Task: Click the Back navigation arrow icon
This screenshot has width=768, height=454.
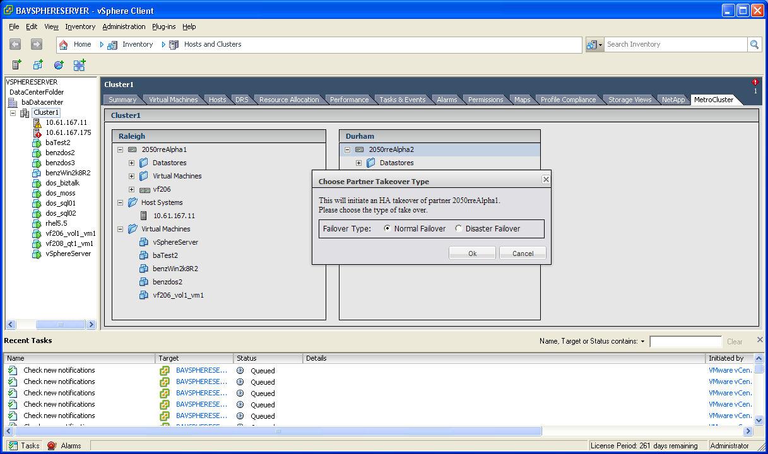Action: tap(16, 44)
